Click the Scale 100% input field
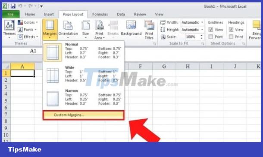Image resolution: width=263 pixels, height=157 pixels. tap(191, 37)
